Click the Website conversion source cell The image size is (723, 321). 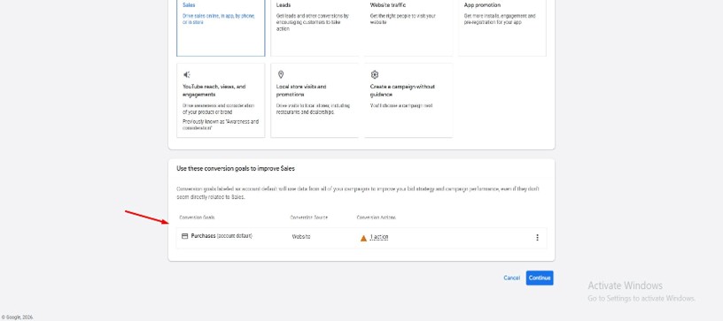coord(301,237)
